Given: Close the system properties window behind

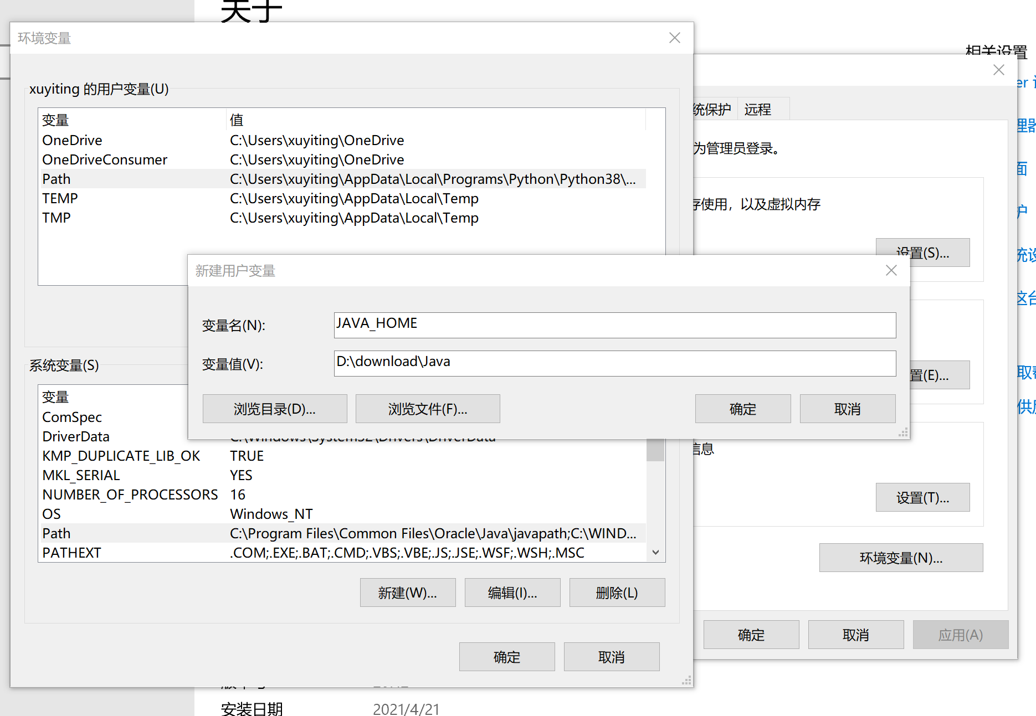Looking at the screenshot, I should [998, 70].
